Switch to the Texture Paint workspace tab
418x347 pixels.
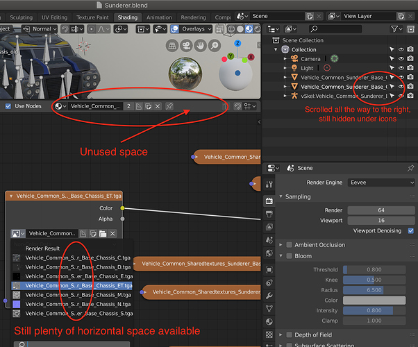pyautogui.click(x=92, y=17)
